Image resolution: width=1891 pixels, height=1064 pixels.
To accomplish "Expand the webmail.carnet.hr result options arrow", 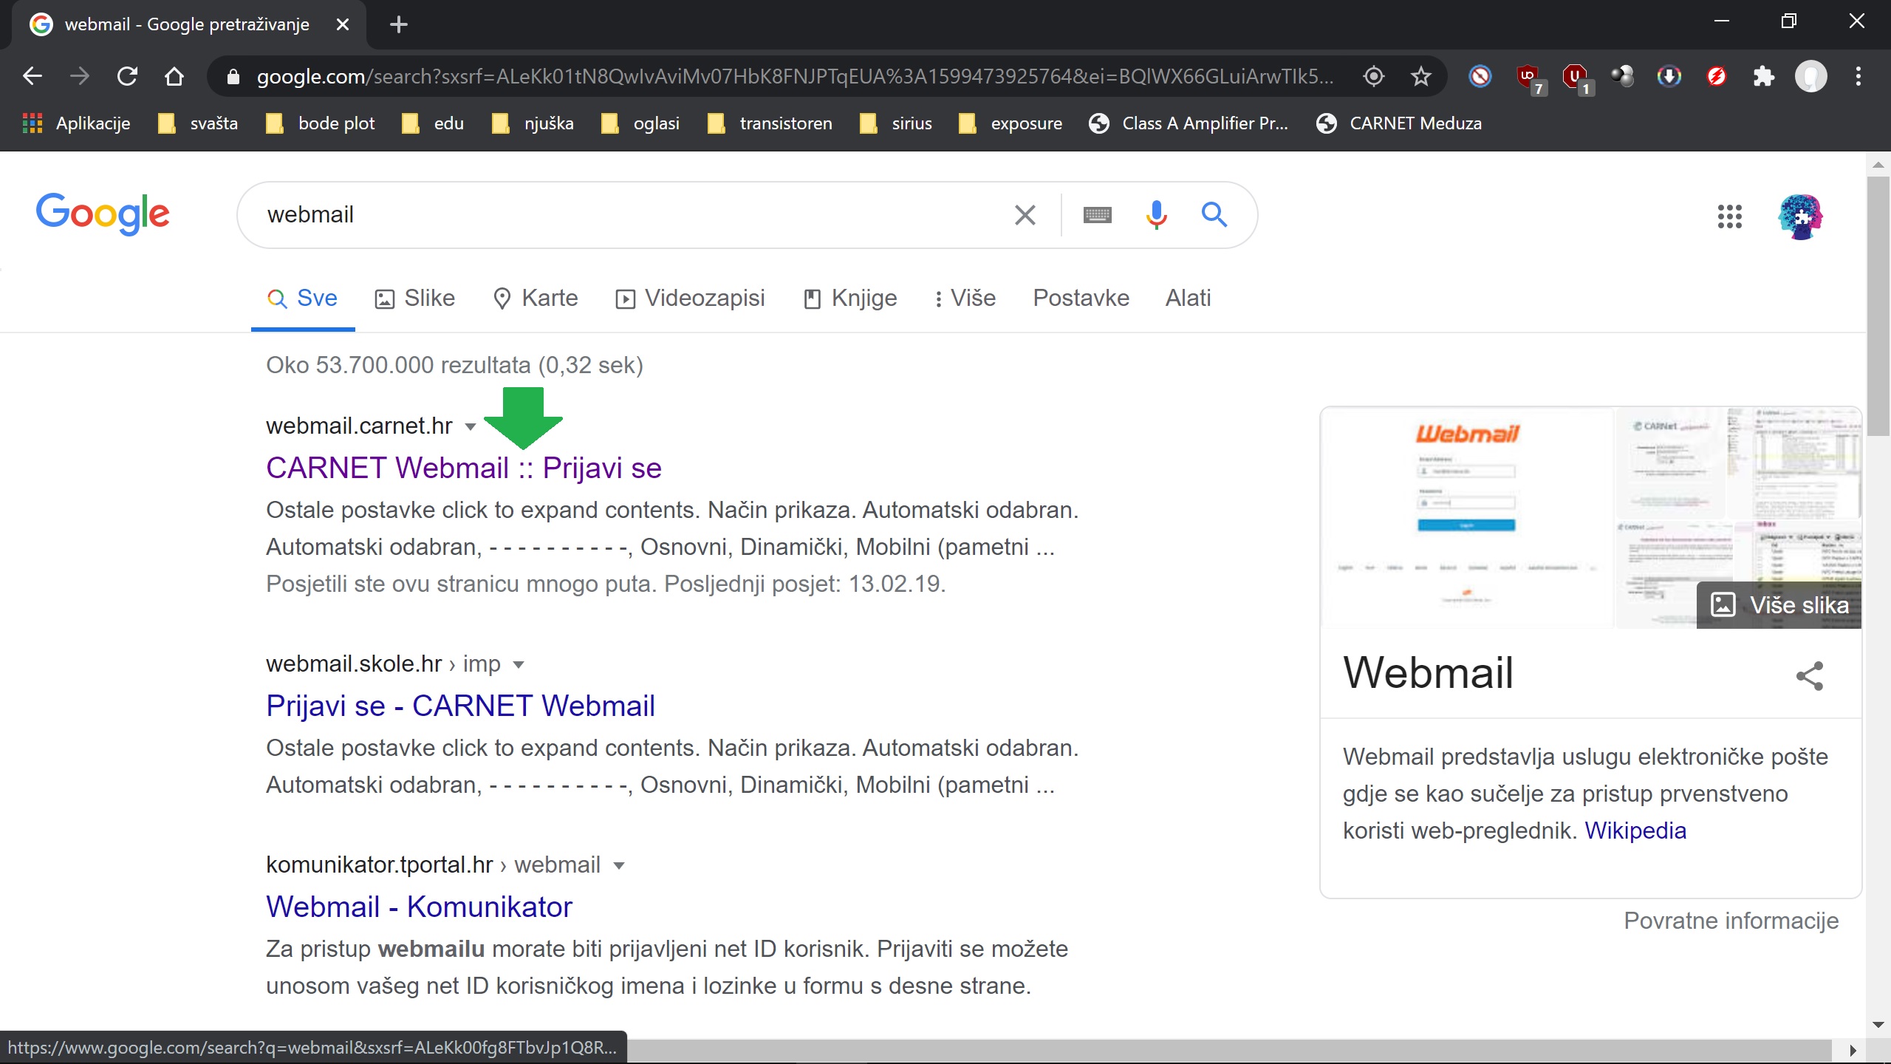I will pyautogui.click(x=470, y=426).
